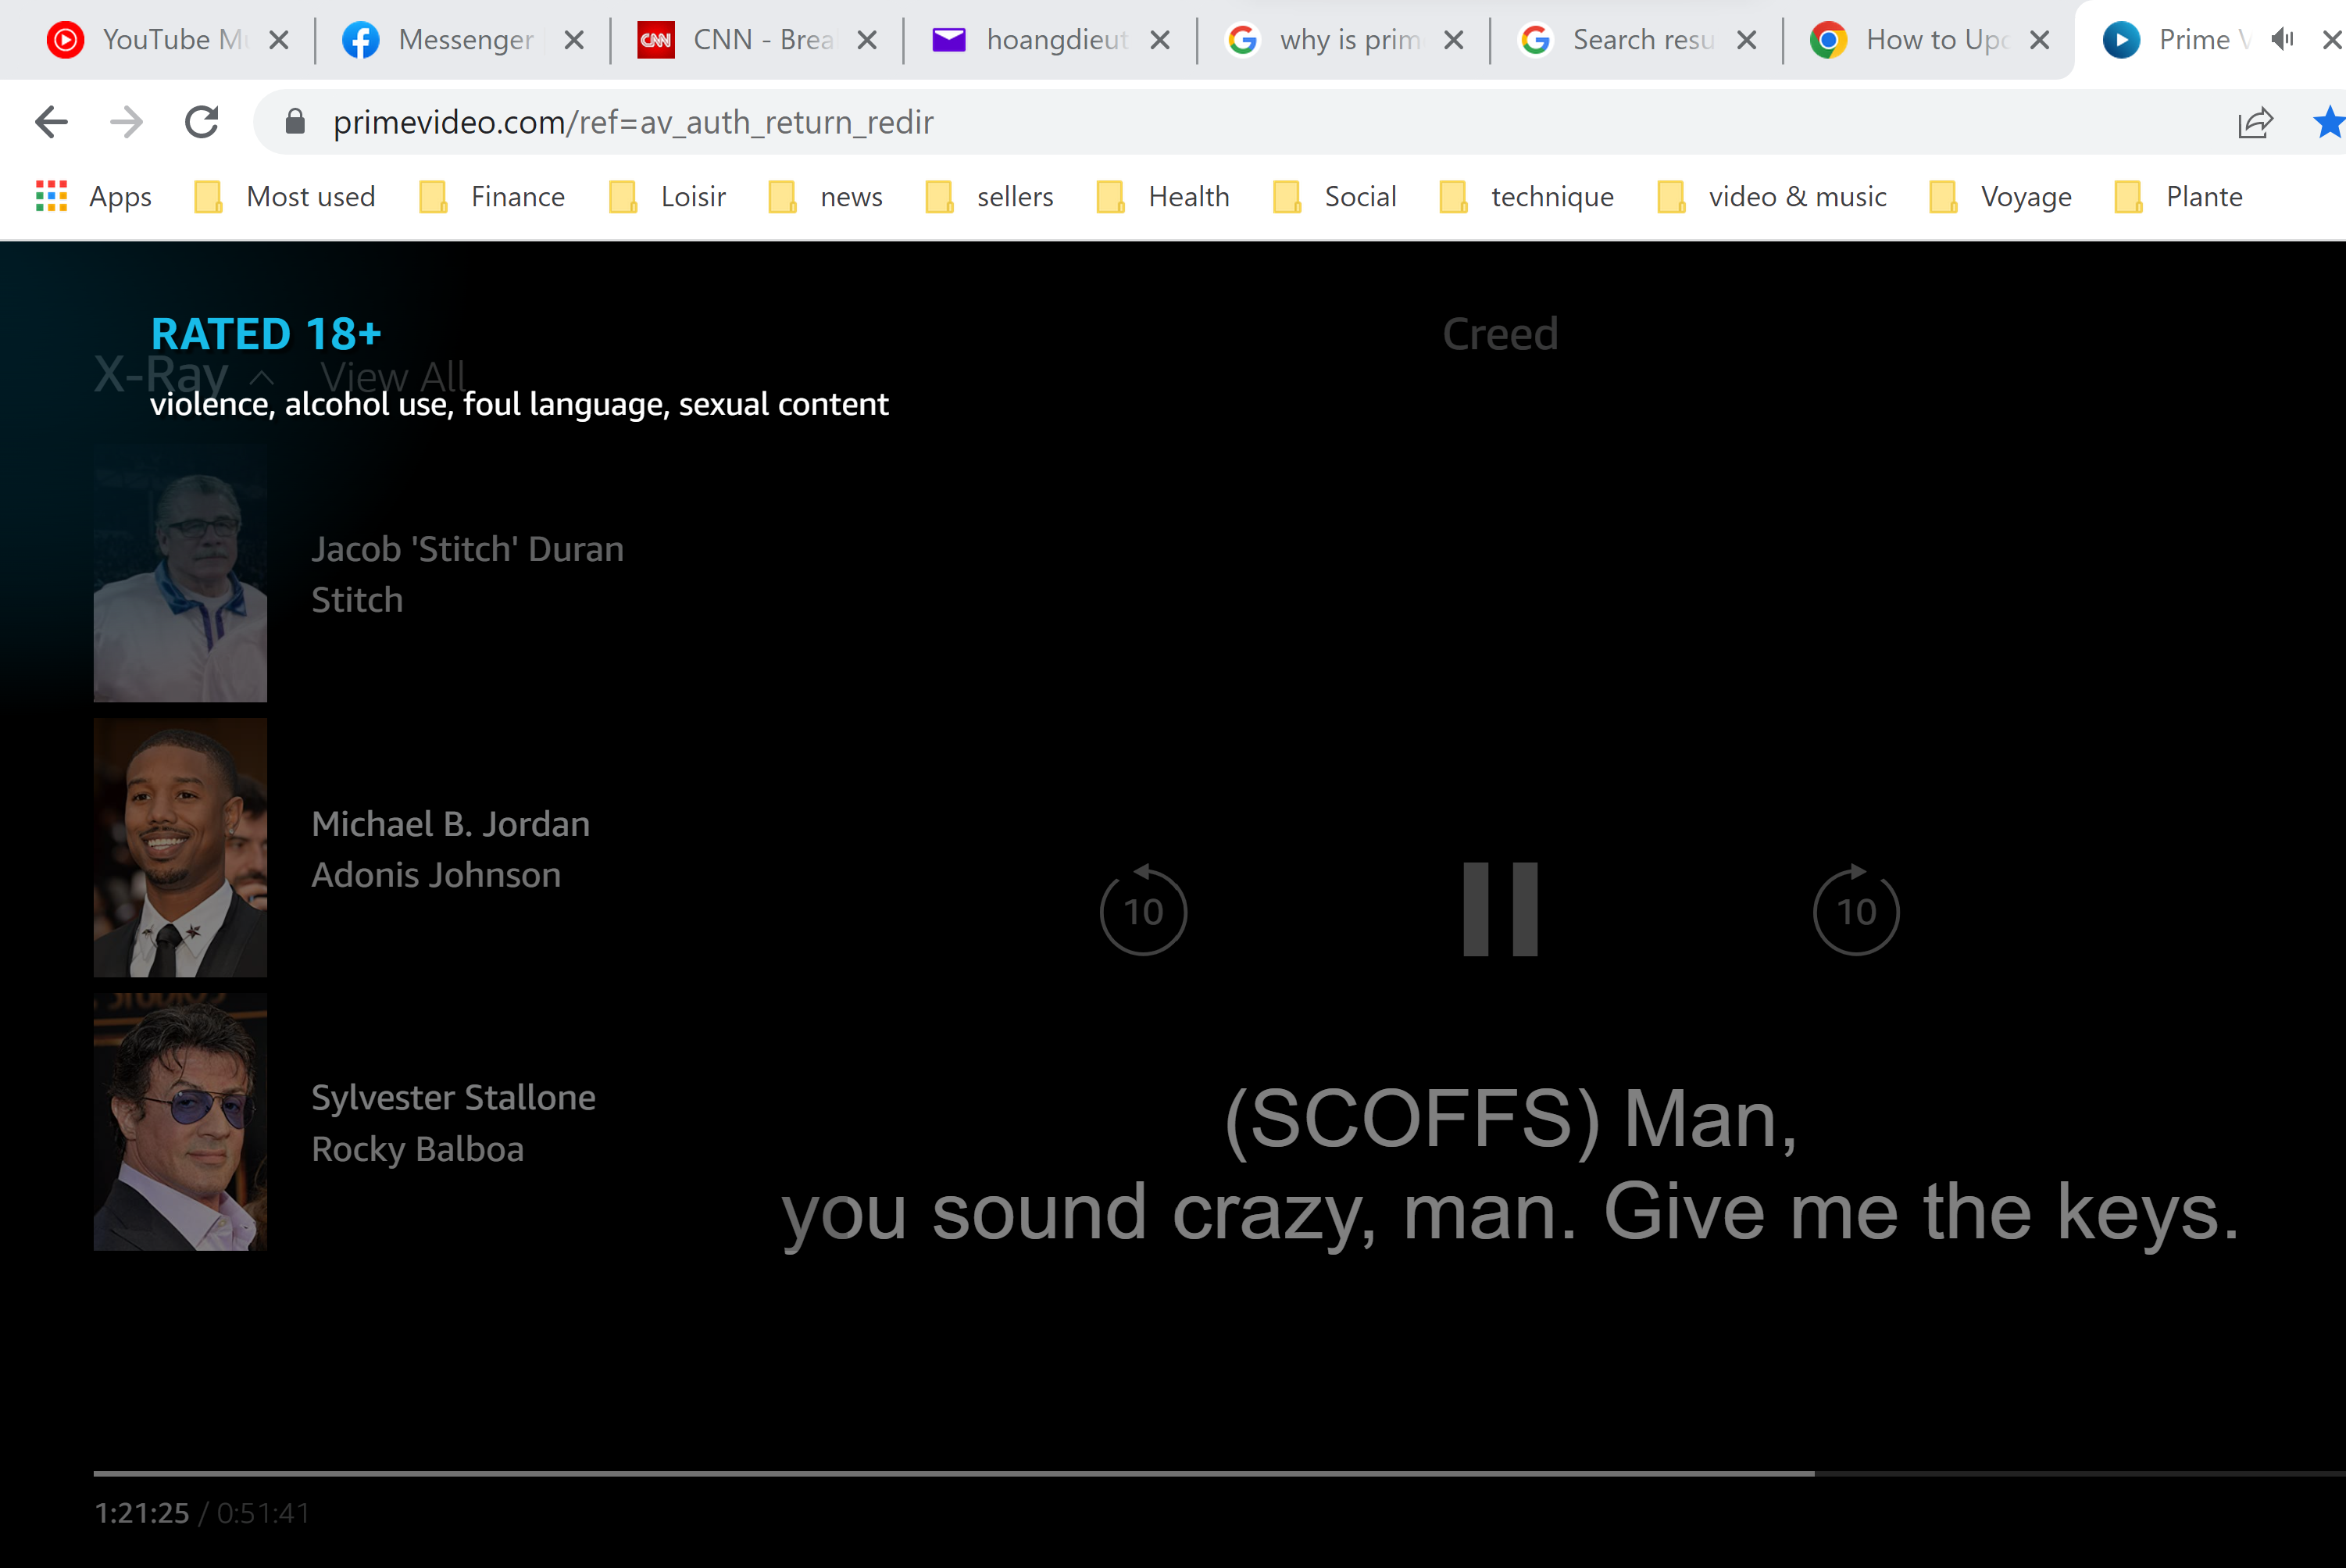Open Sylvester Stallone cast photo
The image size is (2346, 1568).
180,1121
